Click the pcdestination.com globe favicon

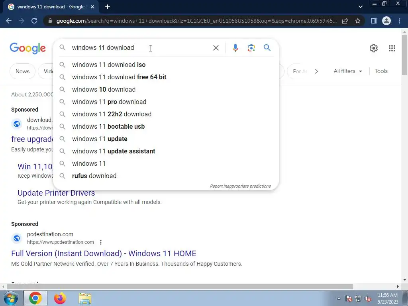tap(17, 238)
